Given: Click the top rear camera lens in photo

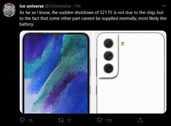Looking at the screenshot, I should 108,43.
